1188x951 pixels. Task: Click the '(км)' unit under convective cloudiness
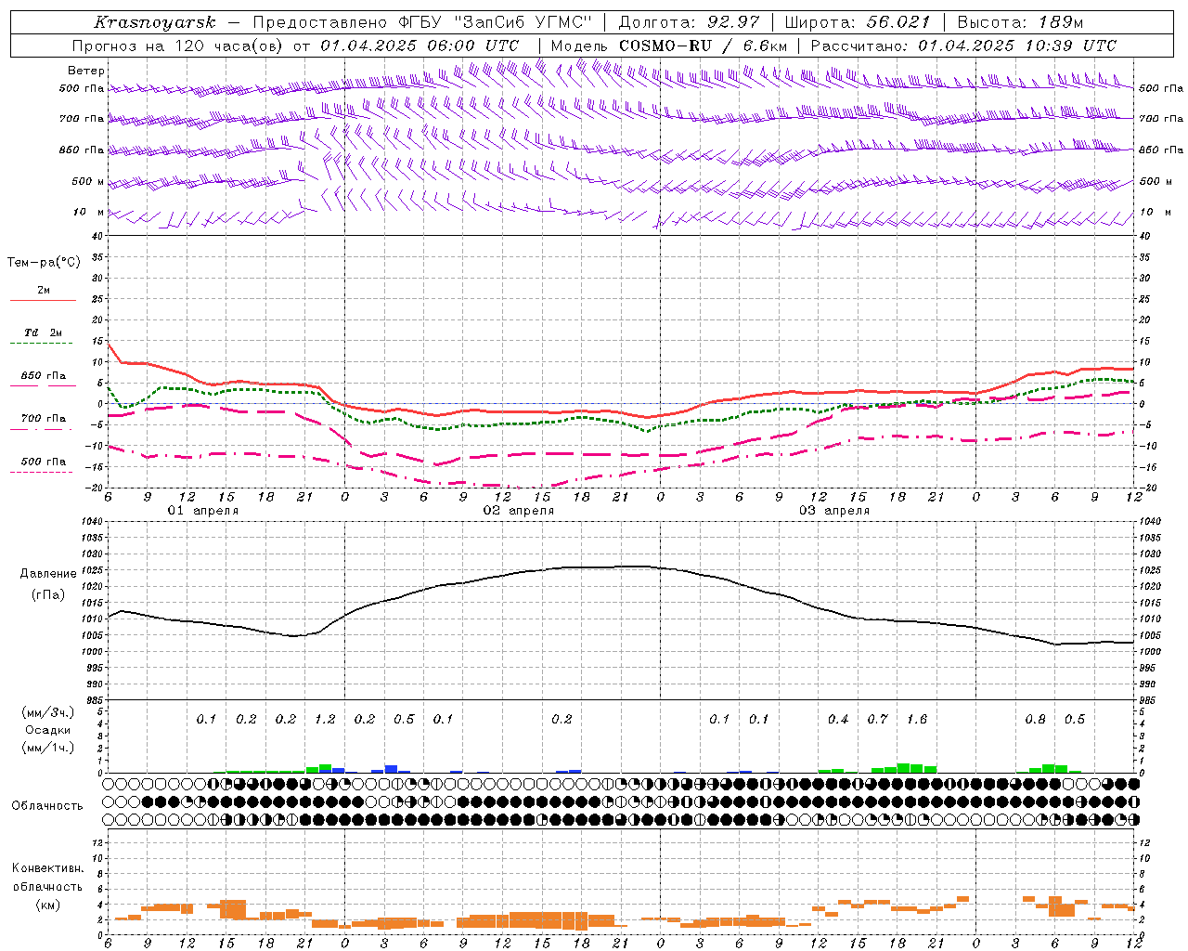tap(47, 905)
